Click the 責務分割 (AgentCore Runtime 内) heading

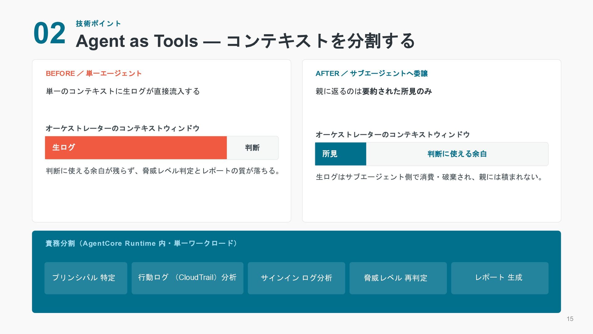141,243
